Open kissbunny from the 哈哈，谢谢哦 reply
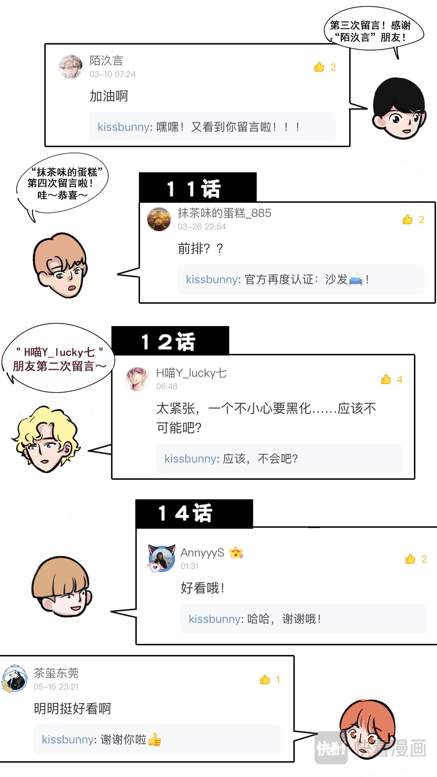 point(214,619)
